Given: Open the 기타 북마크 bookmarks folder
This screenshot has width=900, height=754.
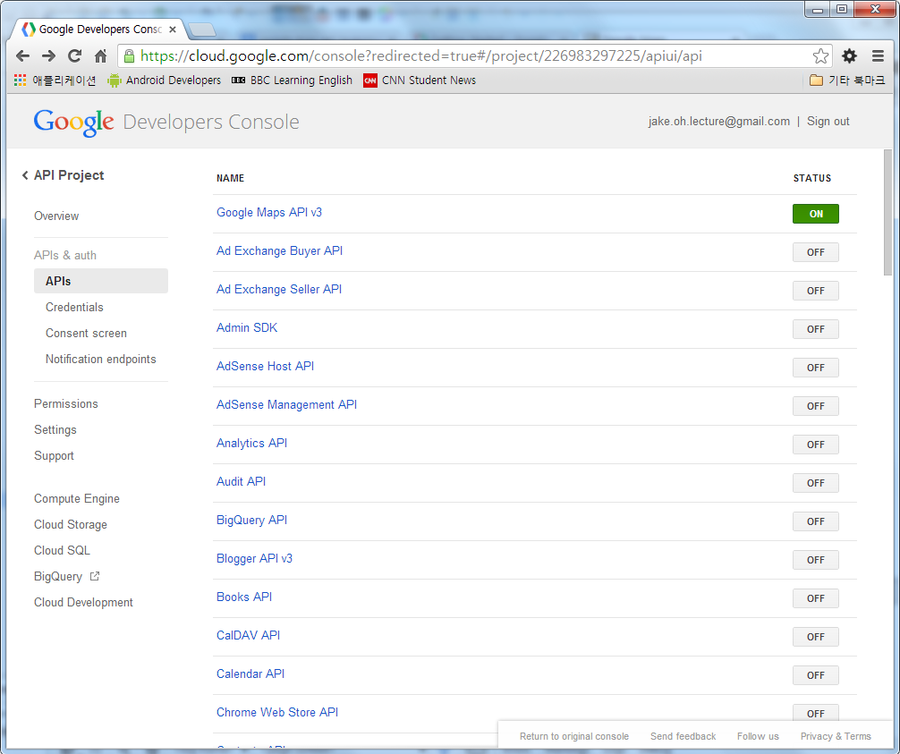Looking at the screenshot, I should (847, 80).
